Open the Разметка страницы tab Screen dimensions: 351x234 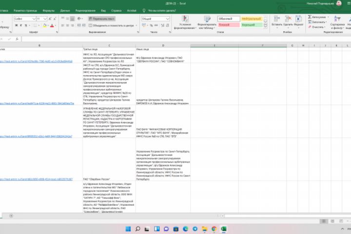pos(25,11)
